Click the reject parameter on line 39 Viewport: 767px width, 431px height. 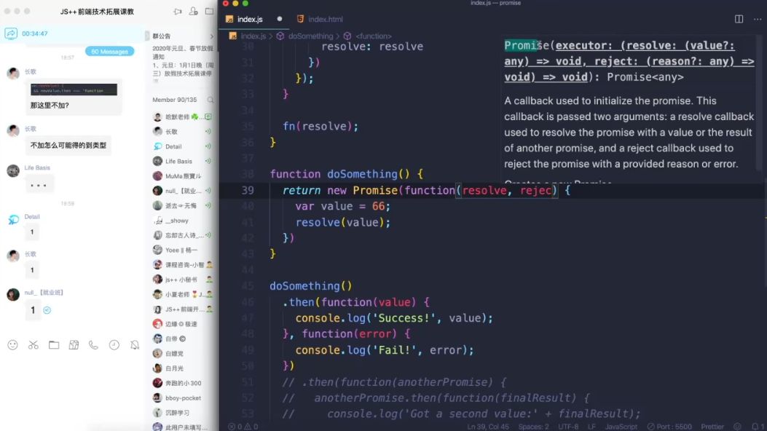[535, 191]
